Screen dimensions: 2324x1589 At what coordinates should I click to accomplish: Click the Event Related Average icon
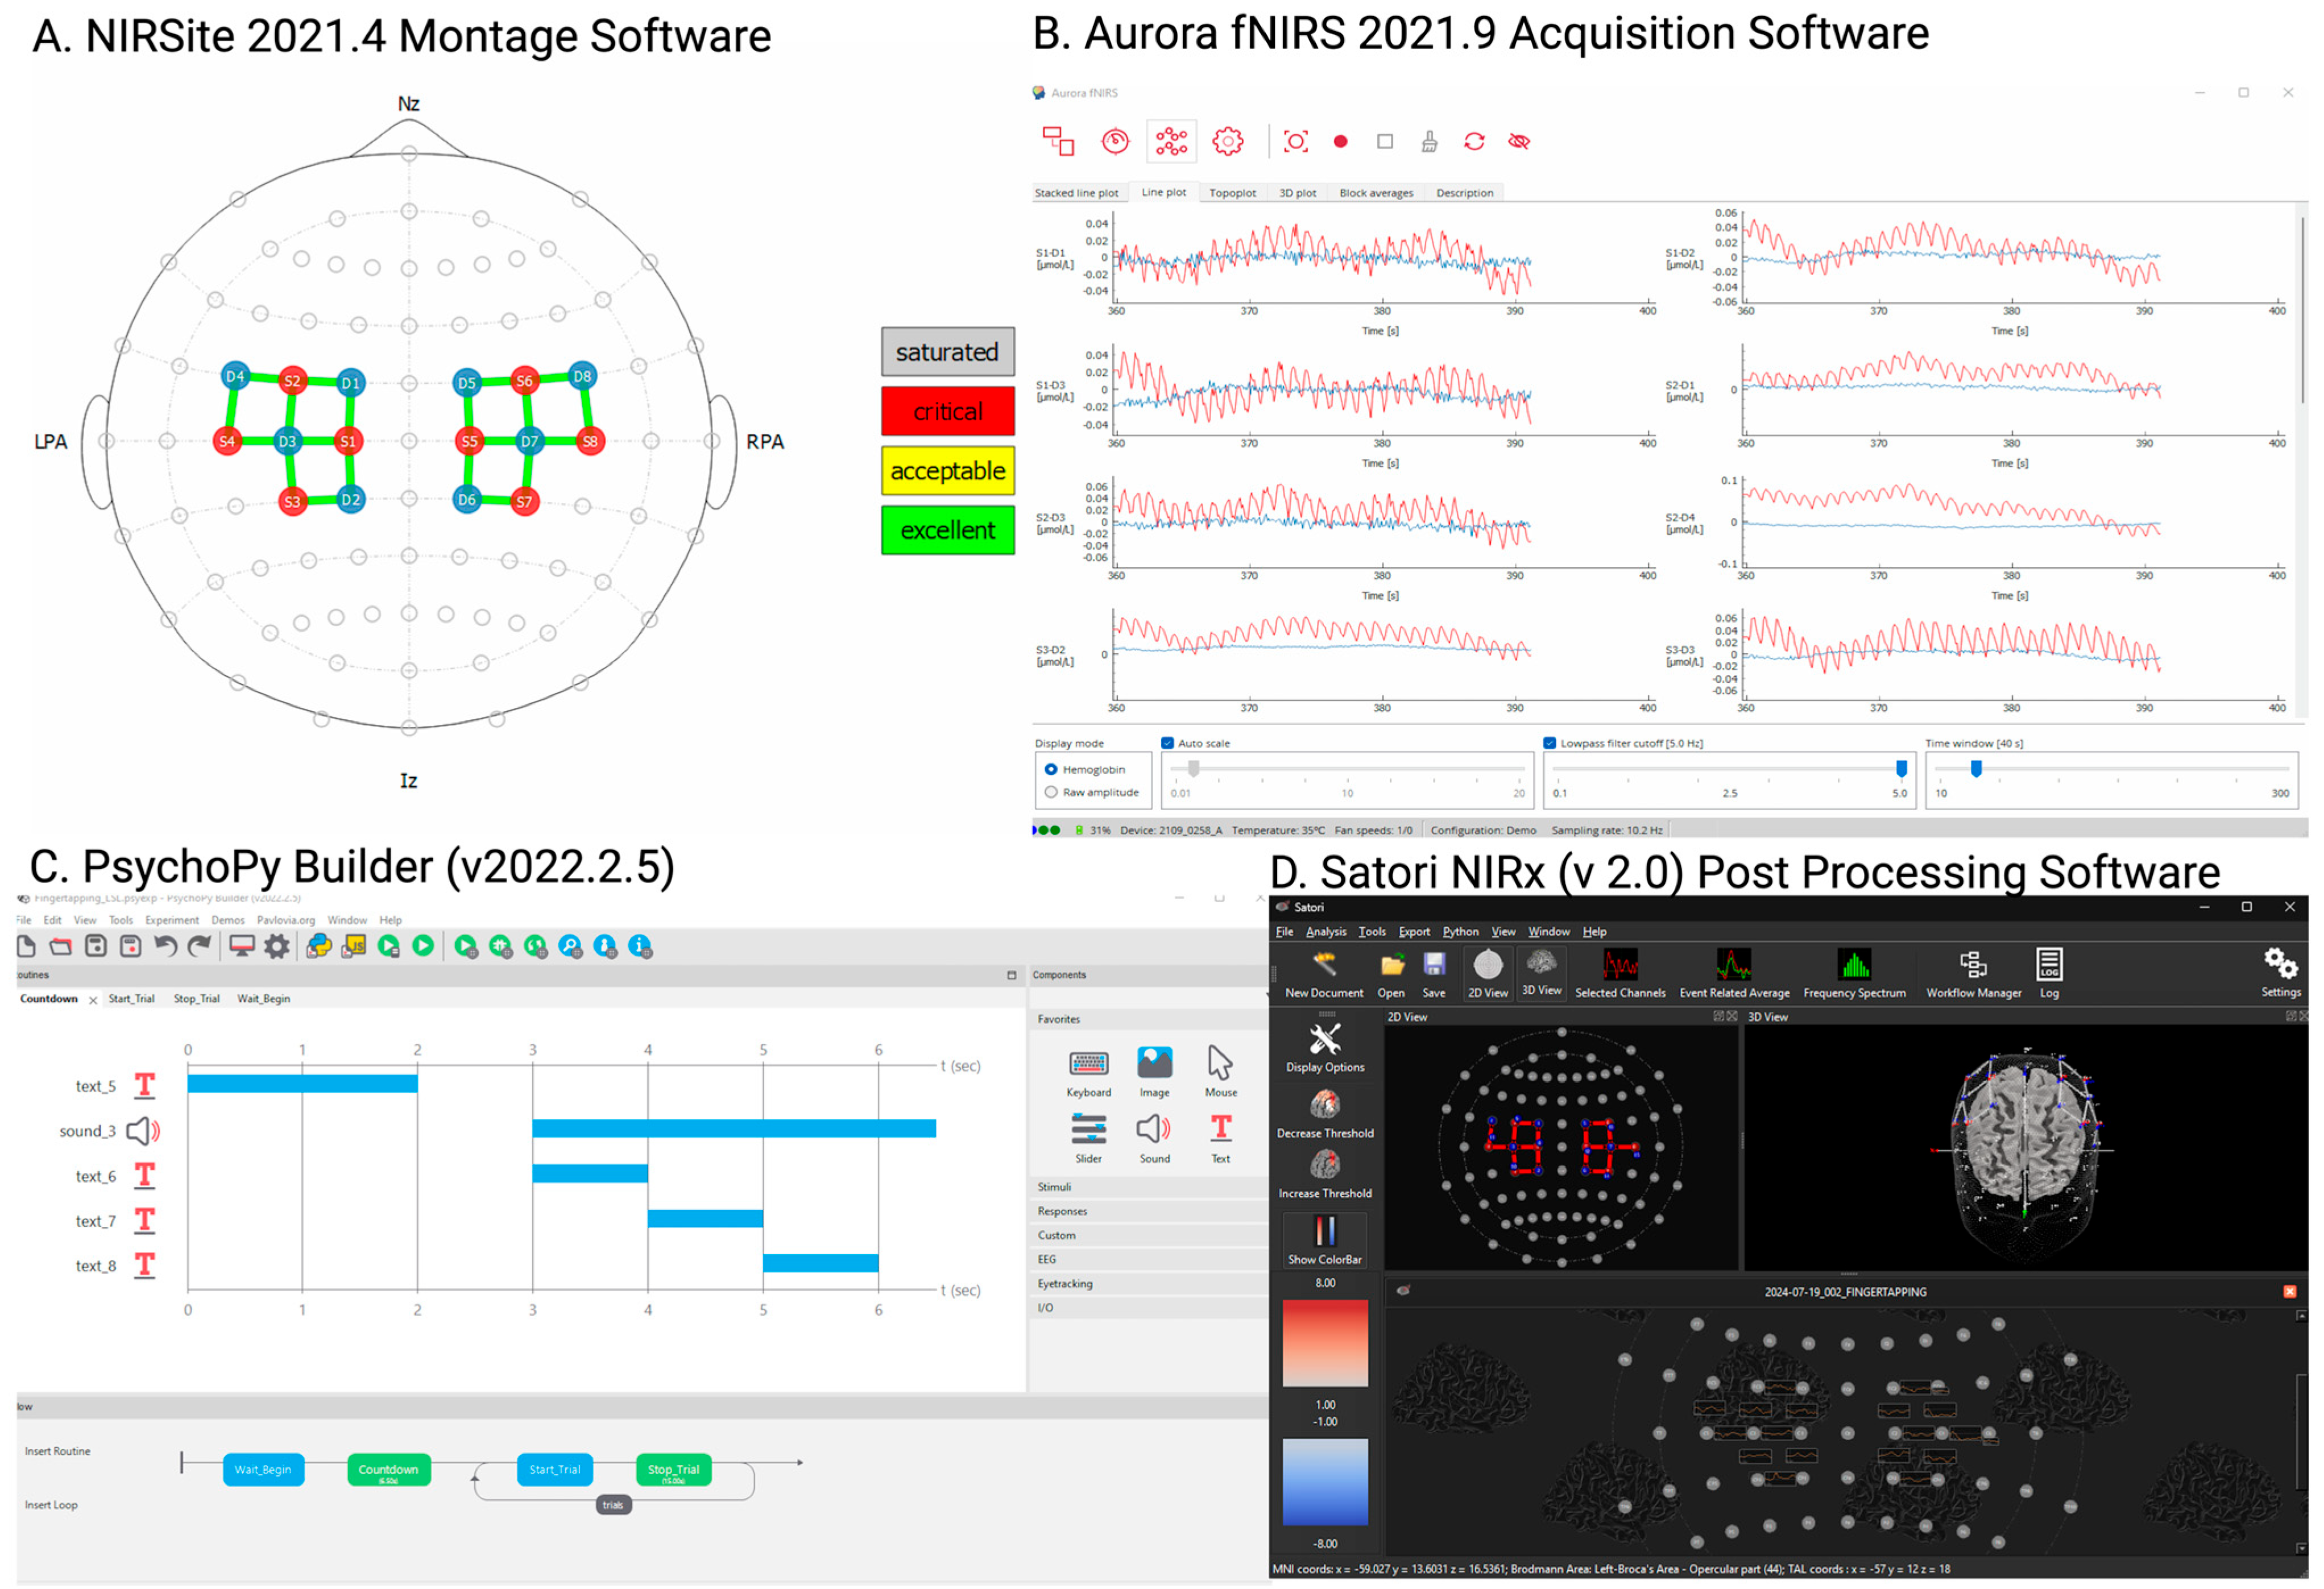[x=1734, y=966]
